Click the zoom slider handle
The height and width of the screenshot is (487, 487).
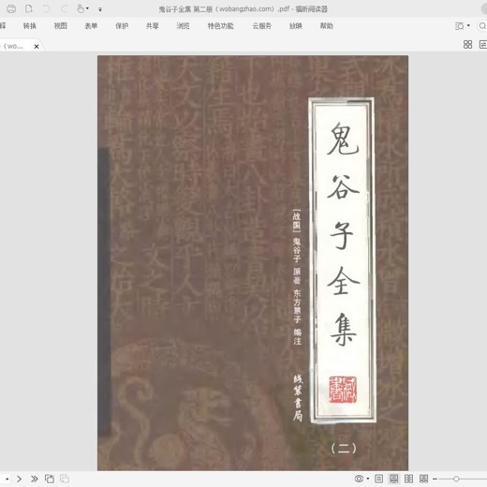[x=456, y=479]
